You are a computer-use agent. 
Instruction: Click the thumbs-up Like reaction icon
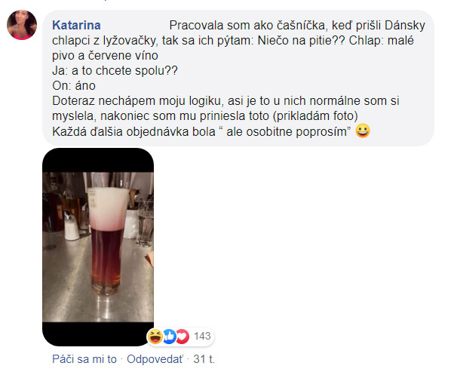click(170, 337)
